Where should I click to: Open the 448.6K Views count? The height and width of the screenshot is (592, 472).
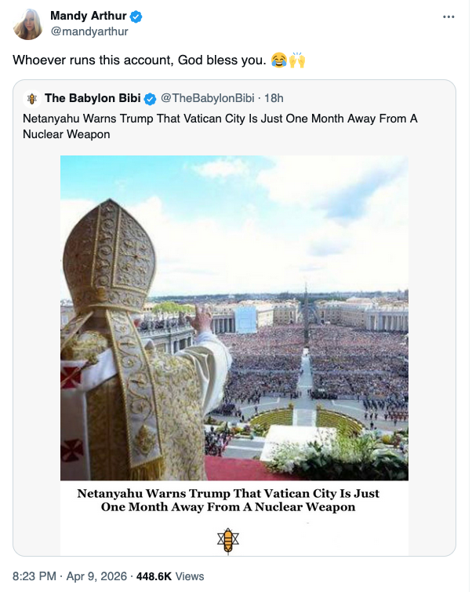(x=170, y=576)
